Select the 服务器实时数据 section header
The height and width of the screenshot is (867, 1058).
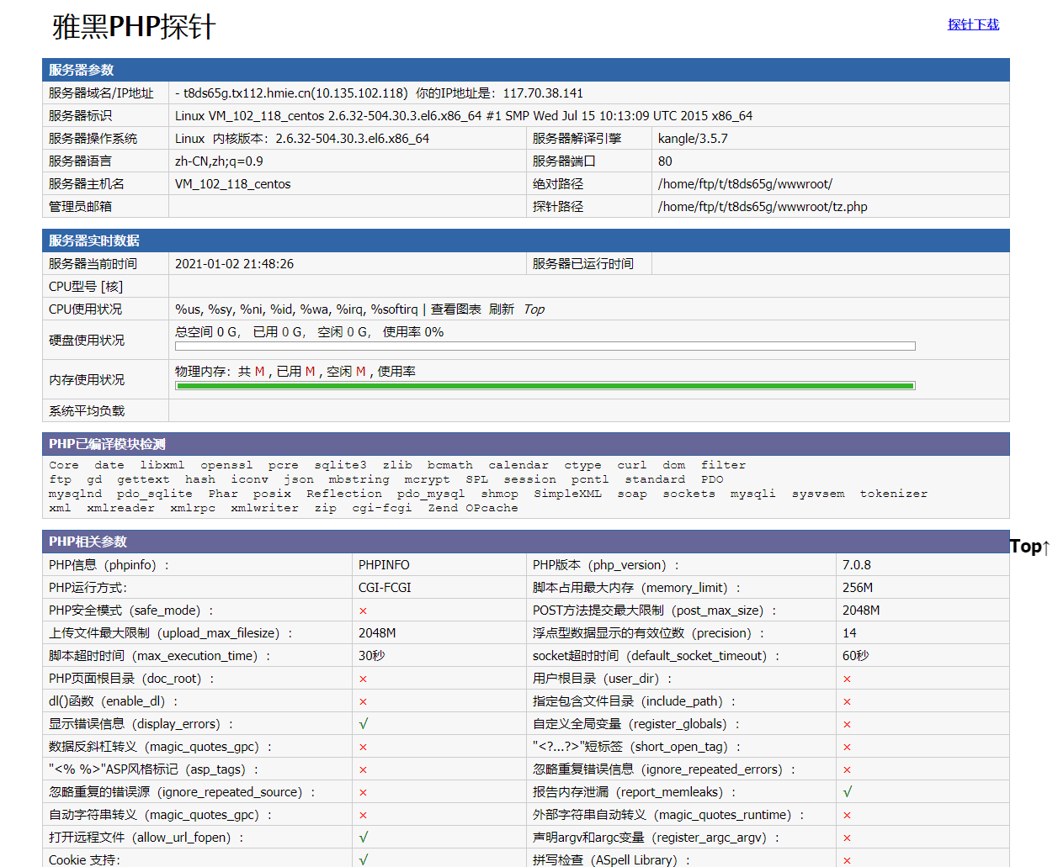pyautogui.click(x=94, y=241)
